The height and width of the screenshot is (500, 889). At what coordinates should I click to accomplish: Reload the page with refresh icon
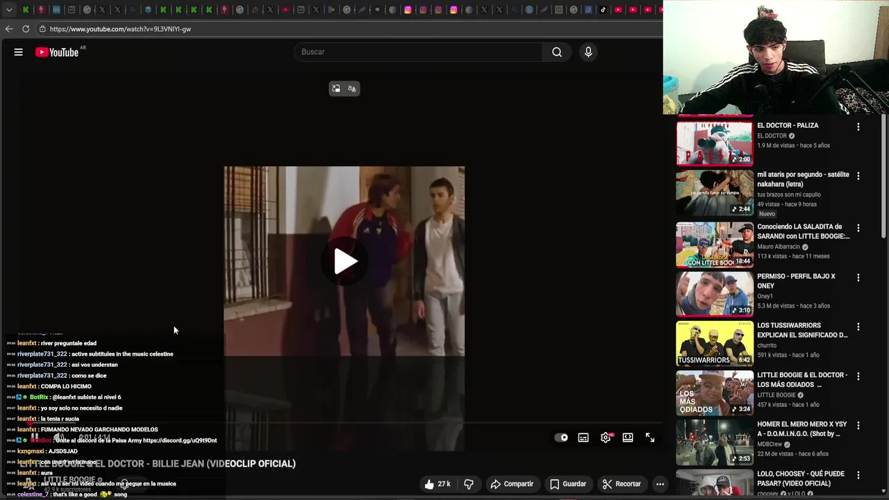[26, 29]
